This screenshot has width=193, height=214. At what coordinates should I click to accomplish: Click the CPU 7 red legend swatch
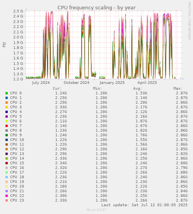(7, 126)
